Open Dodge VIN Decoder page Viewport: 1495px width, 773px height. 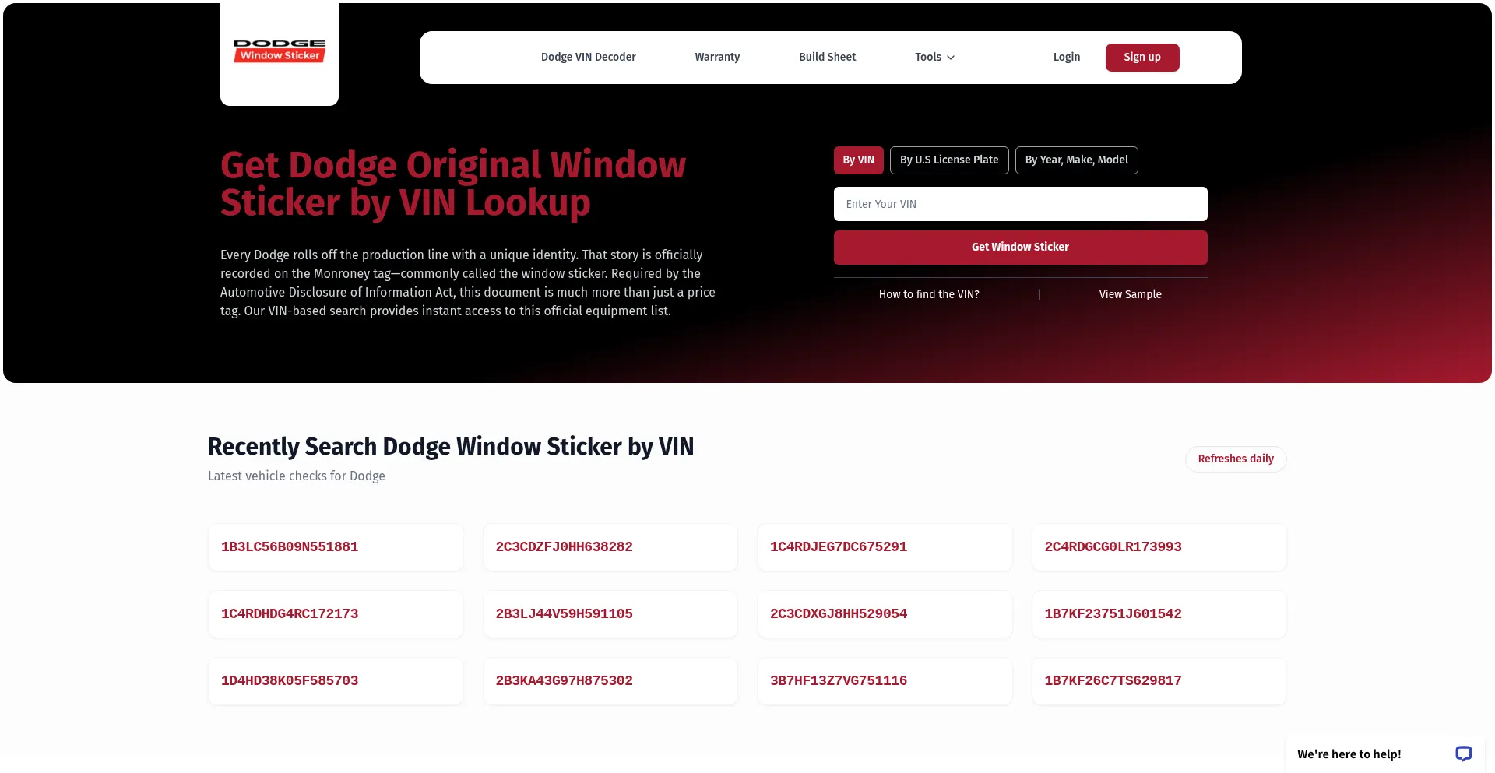[588, 57]
